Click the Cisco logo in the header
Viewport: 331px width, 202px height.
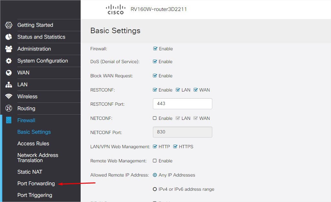click(x=115, y=9)
